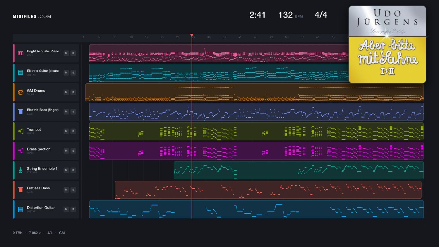Click the Trumpet track horn icon
Image resolution: width=439 pixels, height=247 pixels.
[20, 131]
